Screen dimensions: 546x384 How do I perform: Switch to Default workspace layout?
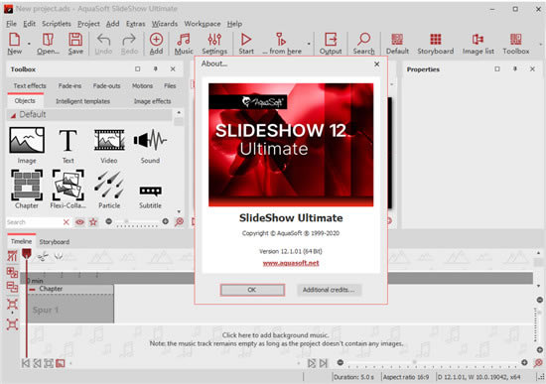pyautogui.click(x=397, y=44)
